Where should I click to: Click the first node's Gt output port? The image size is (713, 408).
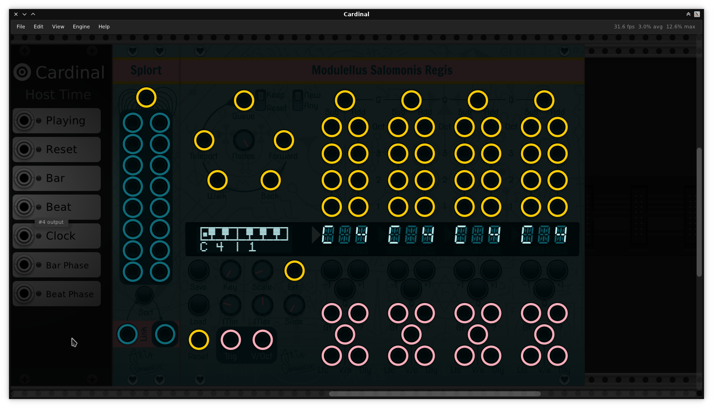[x=332, y=313]
